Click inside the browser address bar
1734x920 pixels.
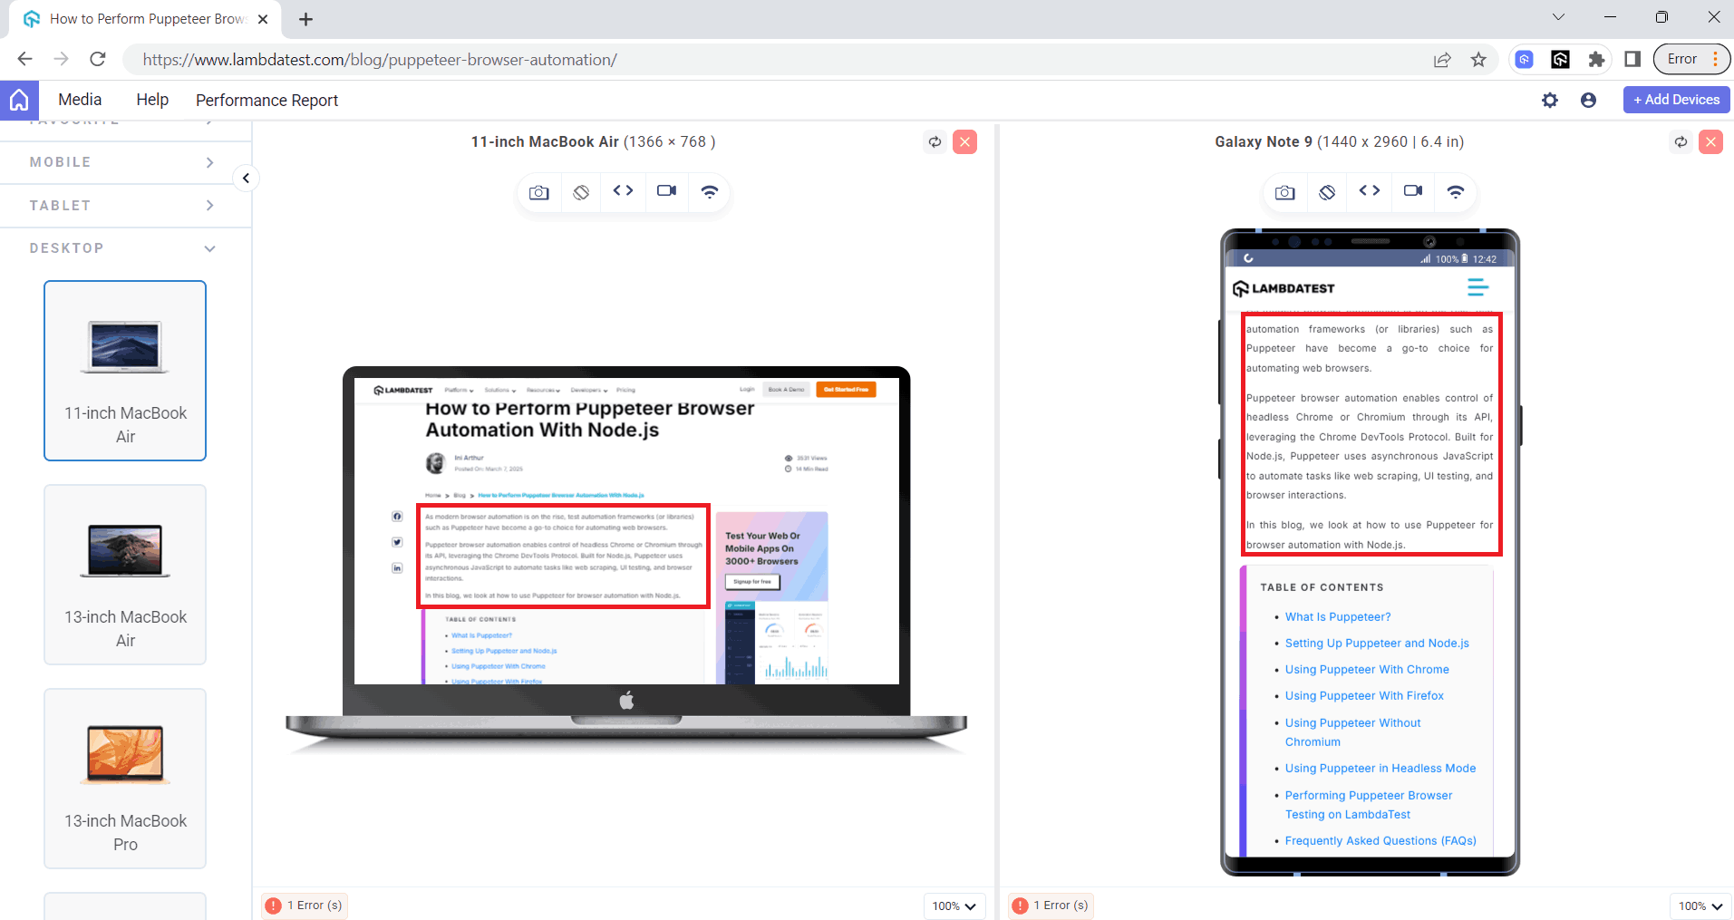pos(544,59)
